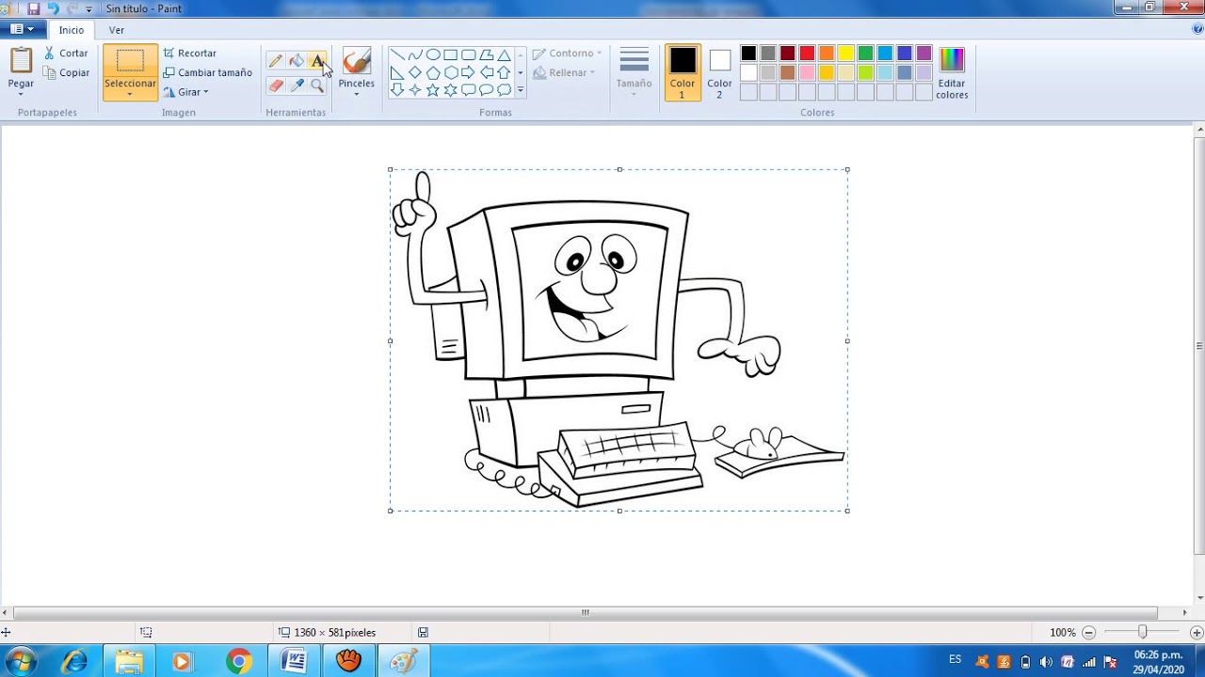Select the Eraser tool
Screen dimensions: 1205x677
point(276,86)
